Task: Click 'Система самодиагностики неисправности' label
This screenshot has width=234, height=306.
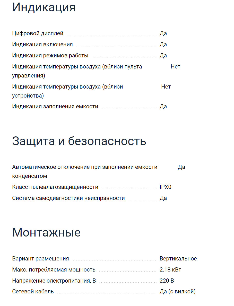Action: tap(68, 198)
